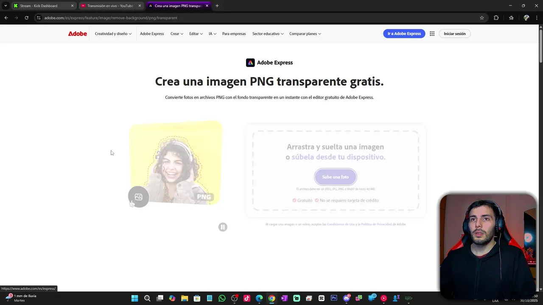543x305 pixels.
Task: Click the woman PNG demo thumbnail
Action: [x=175, y=163]
